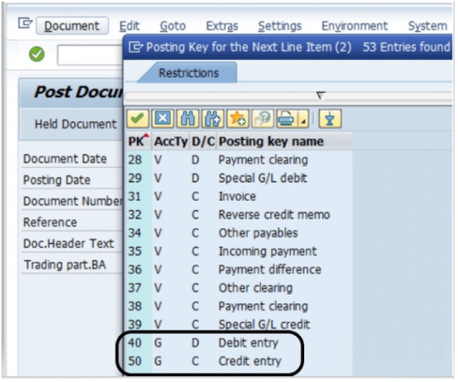The image size is (458, 382).
Task: Click the pin/hold dialog icon
Action: pyautogui.click(x=329, y=119)
